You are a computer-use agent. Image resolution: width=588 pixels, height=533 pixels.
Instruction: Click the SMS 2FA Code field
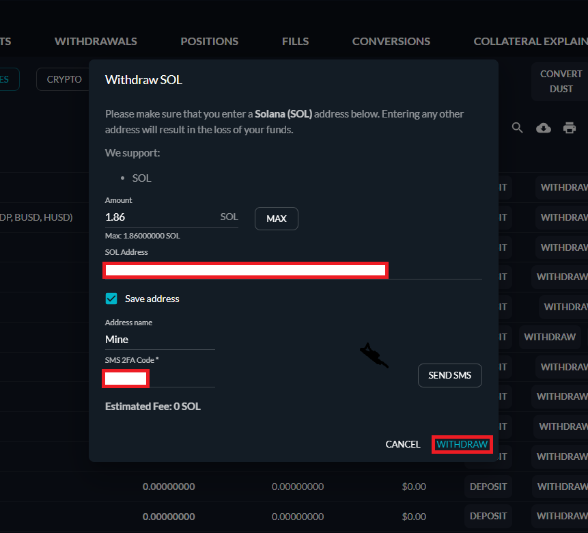(x=160, y=378)
